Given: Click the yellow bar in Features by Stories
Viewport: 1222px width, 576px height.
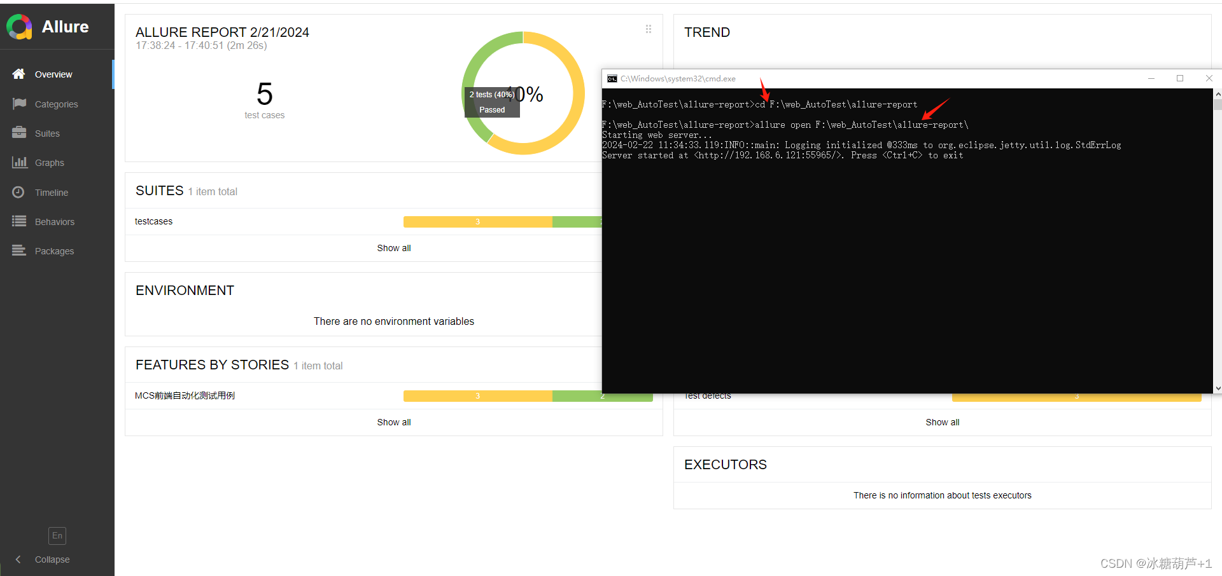Looking at the screenshot, I should pos(478,396).
